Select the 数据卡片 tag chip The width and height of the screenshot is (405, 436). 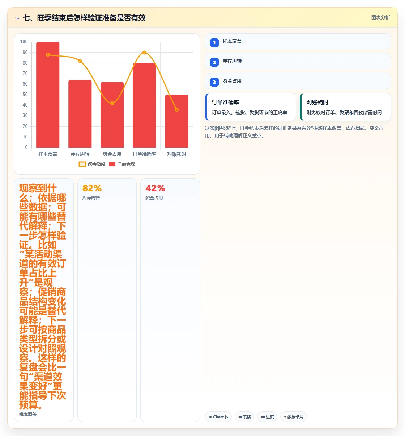[294, 417]
